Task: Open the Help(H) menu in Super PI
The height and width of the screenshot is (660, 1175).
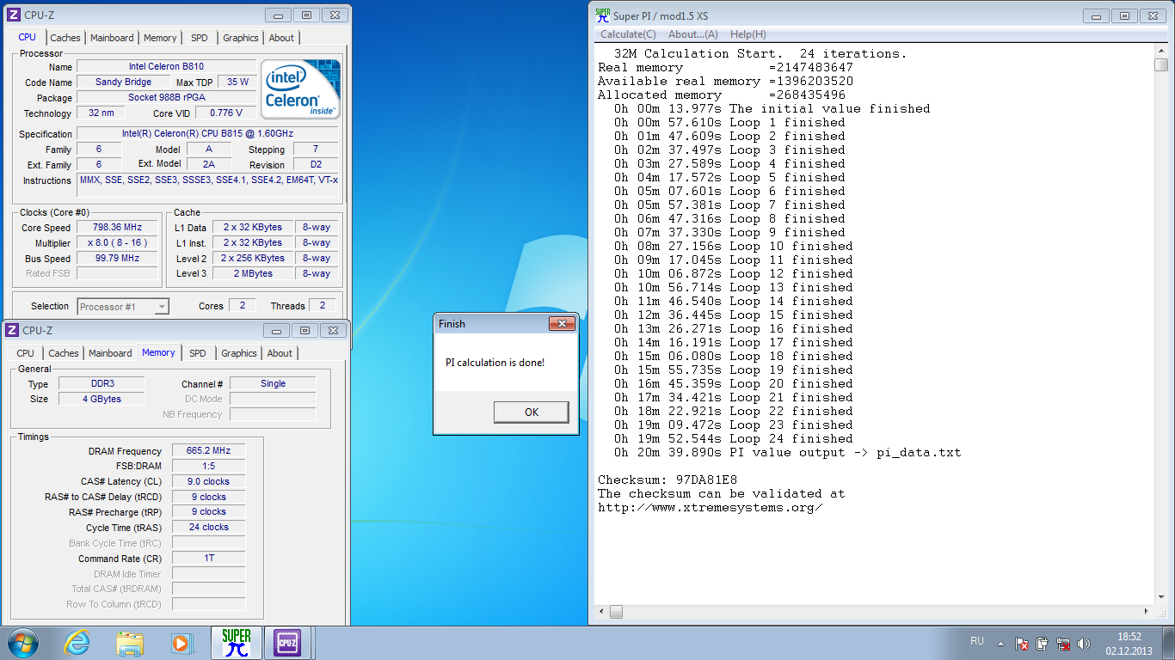Action: 747,34
